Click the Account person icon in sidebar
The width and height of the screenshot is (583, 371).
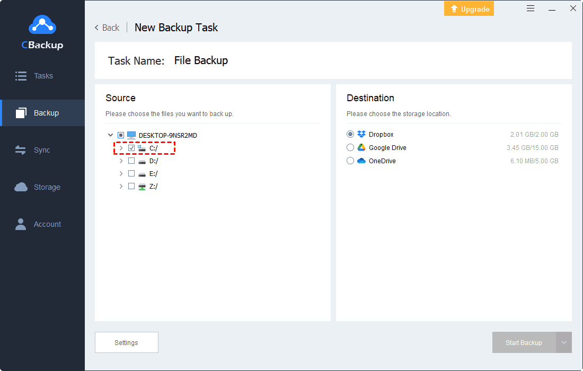tap(21, 224)
